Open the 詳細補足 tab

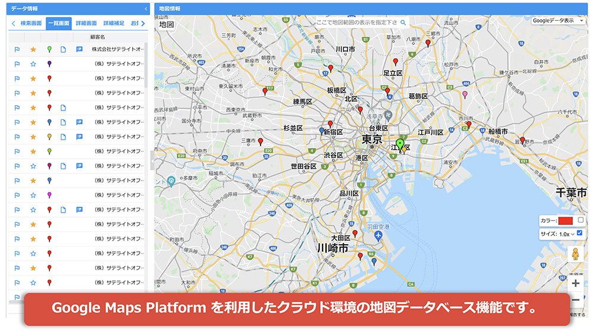click(x=114, y=24)
